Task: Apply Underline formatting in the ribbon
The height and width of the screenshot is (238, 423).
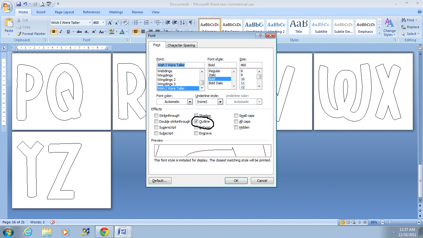Action: click(68, 32)
